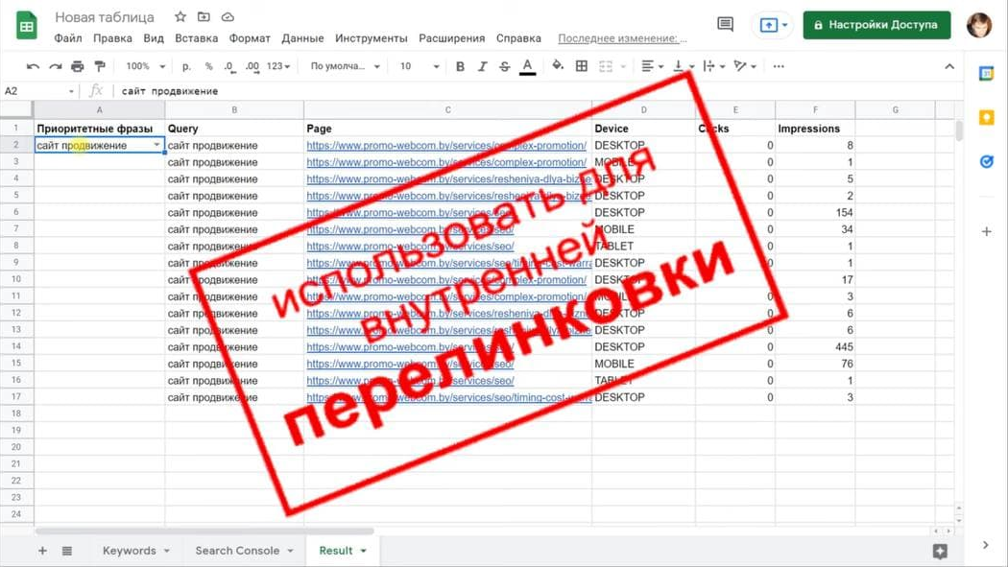Click the Настройки Доступа button
This screenshot has width=1008, height=567.
[876, 24]
